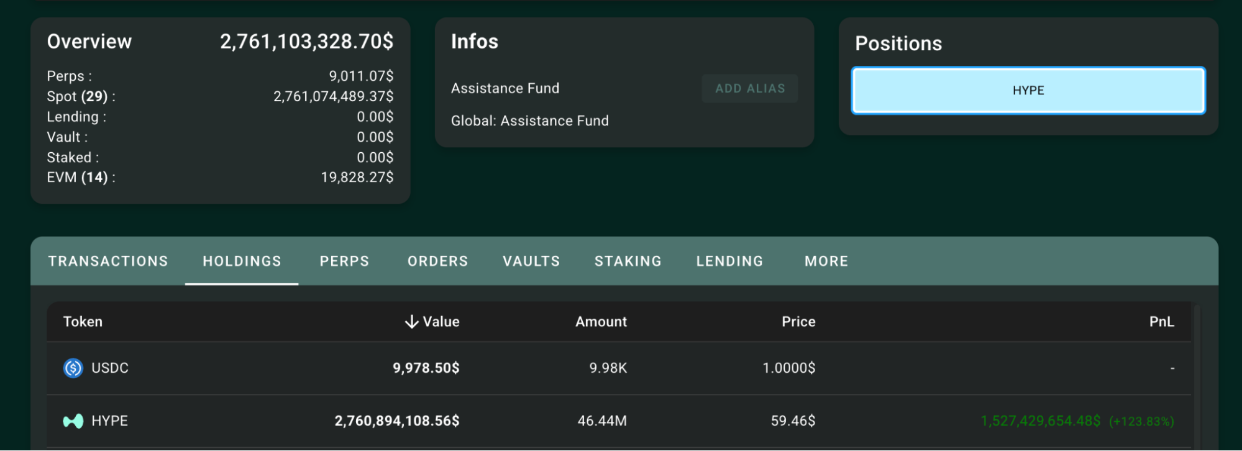Image resolution: width=1242 pixels, height=451 pixels.
Task: View the Staking tab
Action: (x=628, y=262)
